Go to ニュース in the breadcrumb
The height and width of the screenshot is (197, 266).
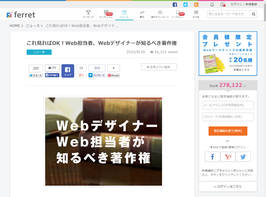coord(32,26)
